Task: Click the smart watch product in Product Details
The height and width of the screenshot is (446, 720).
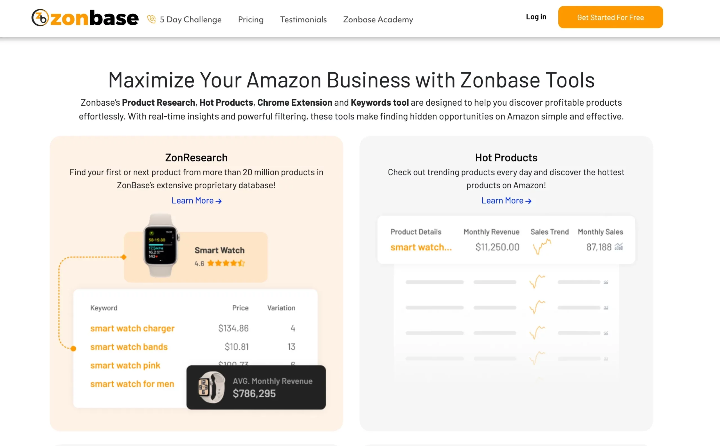Action: click(421, 247)
